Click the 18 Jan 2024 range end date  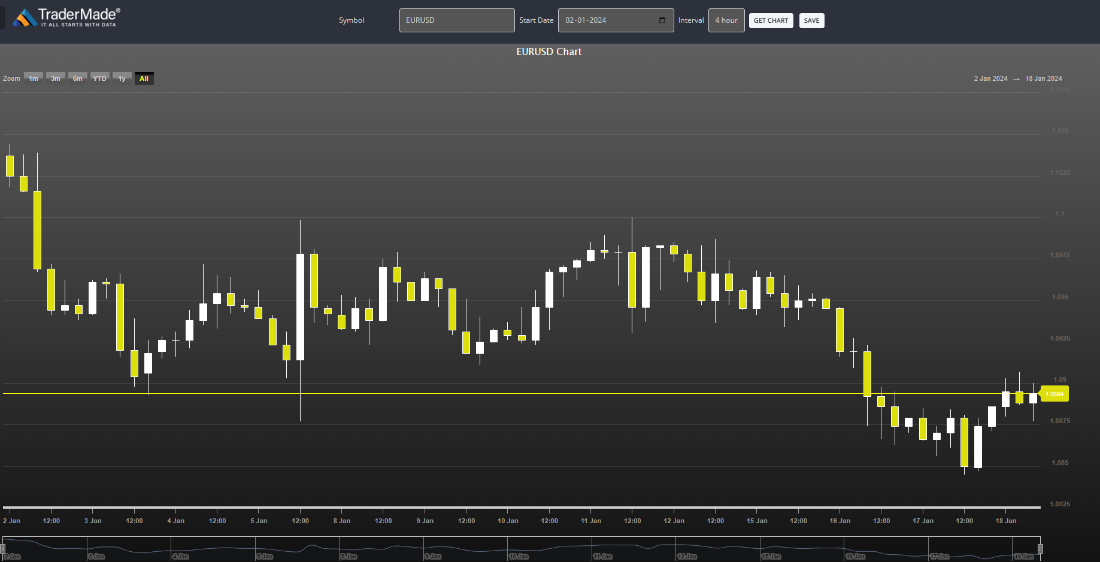click(x=1044, y=78)
